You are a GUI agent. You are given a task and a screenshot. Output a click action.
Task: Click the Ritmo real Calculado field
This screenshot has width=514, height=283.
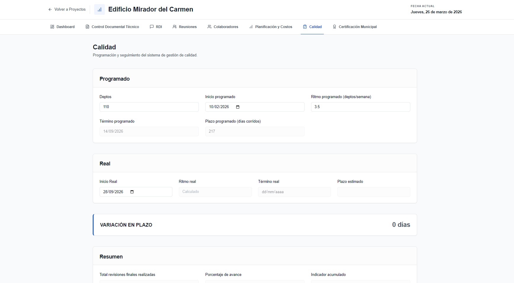[215, 192]
